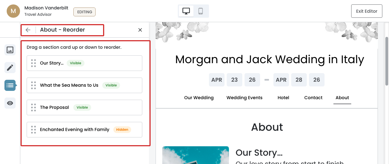Switch to desktop preview mode
The height and width of the screenshot is (164, 389).
(186, 11)
